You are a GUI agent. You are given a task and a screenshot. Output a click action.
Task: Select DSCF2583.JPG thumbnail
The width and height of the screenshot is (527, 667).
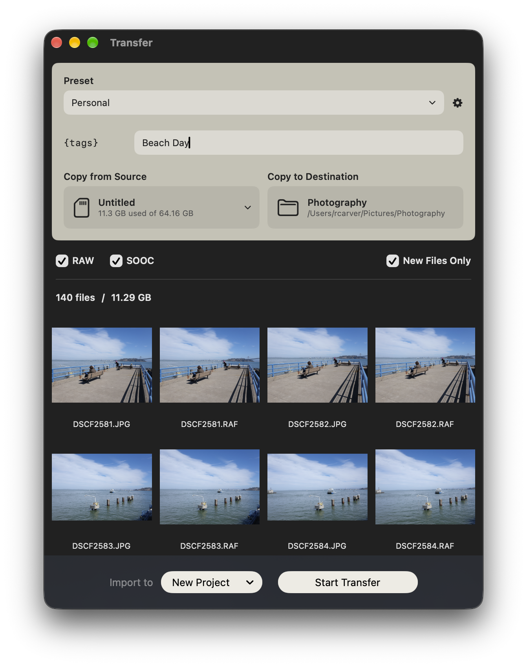tap(102, 487)
